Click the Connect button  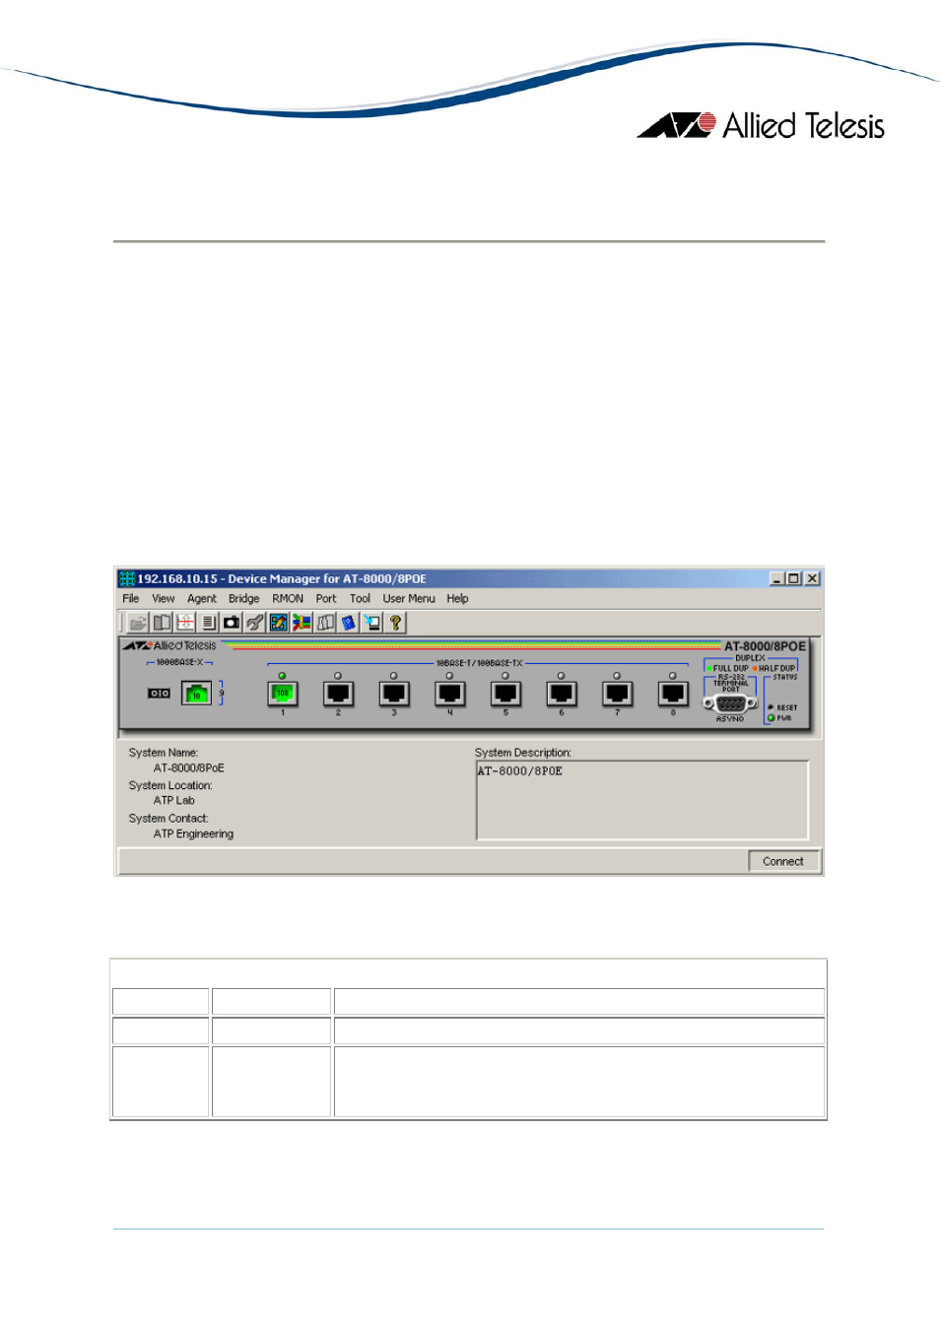[783, 861]
